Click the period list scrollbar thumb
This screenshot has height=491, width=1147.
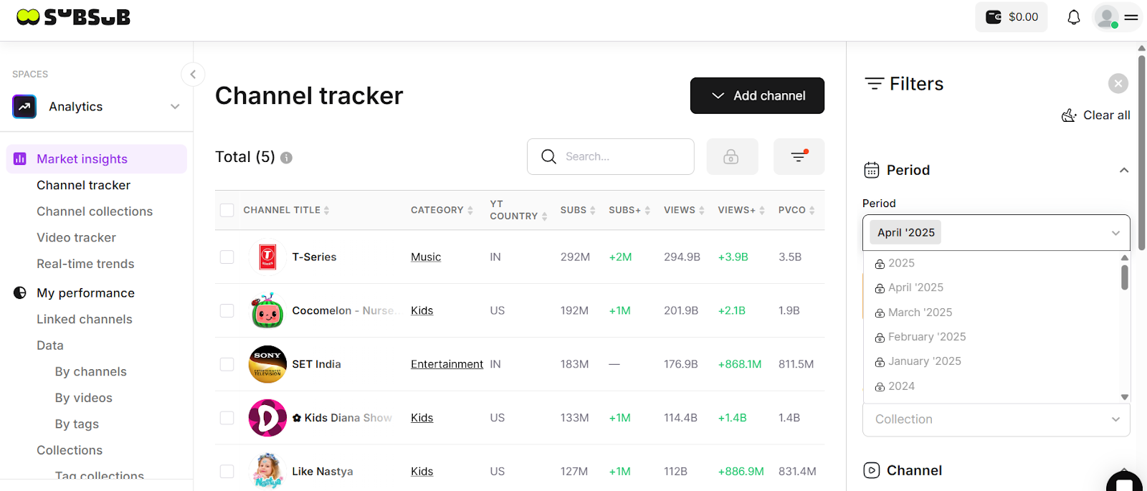click(1125, 277)
